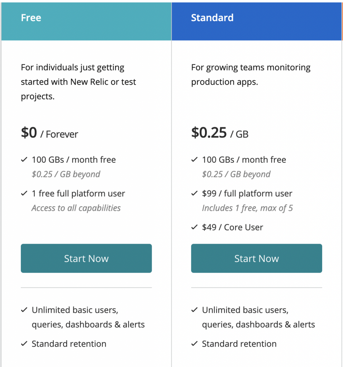Click 'For growing teams monitoring production apps' description

pyautogui.click(x=251, y=75)
